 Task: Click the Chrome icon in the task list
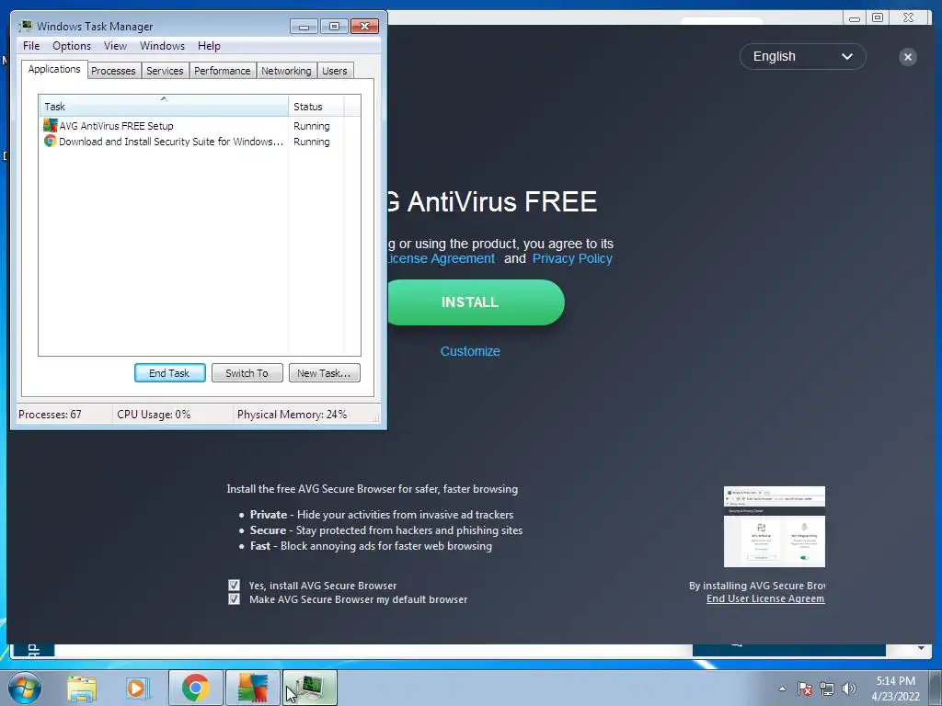[x=51, y=141]
